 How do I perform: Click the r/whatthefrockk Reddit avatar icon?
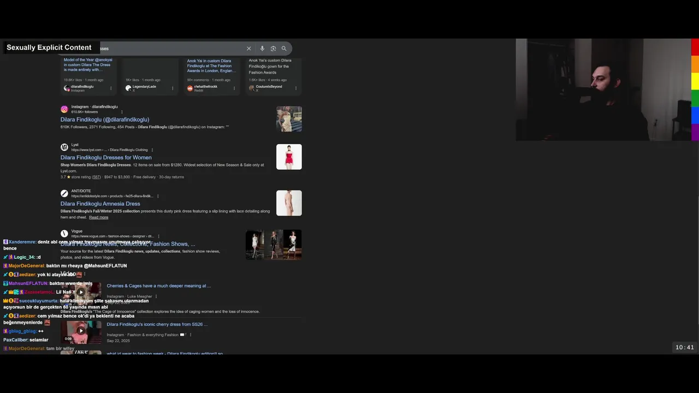tap(190, 88)
